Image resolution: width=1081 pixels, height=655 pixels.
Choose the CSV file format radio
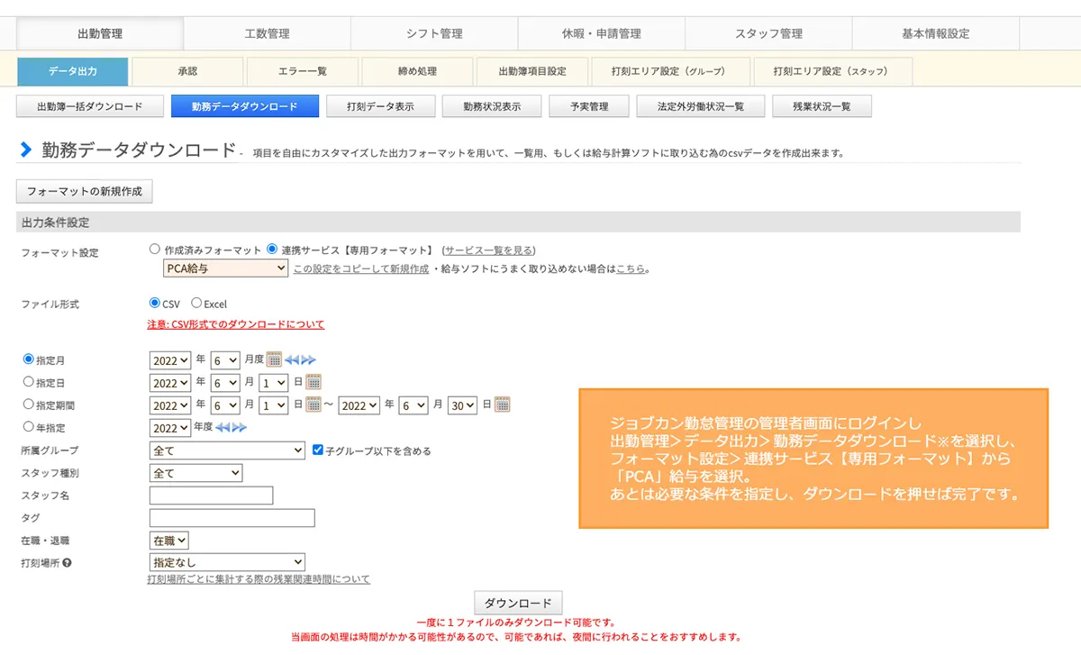pyautogui.click(x=155, y=304)
